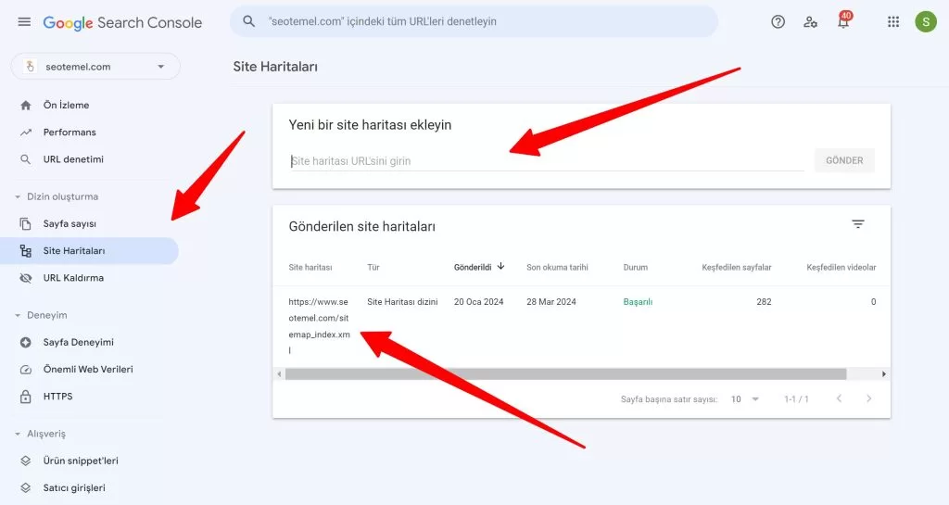This screenshot has height=505, width=949.
Task: Open the account avatar S
Action: click(926, 21)
